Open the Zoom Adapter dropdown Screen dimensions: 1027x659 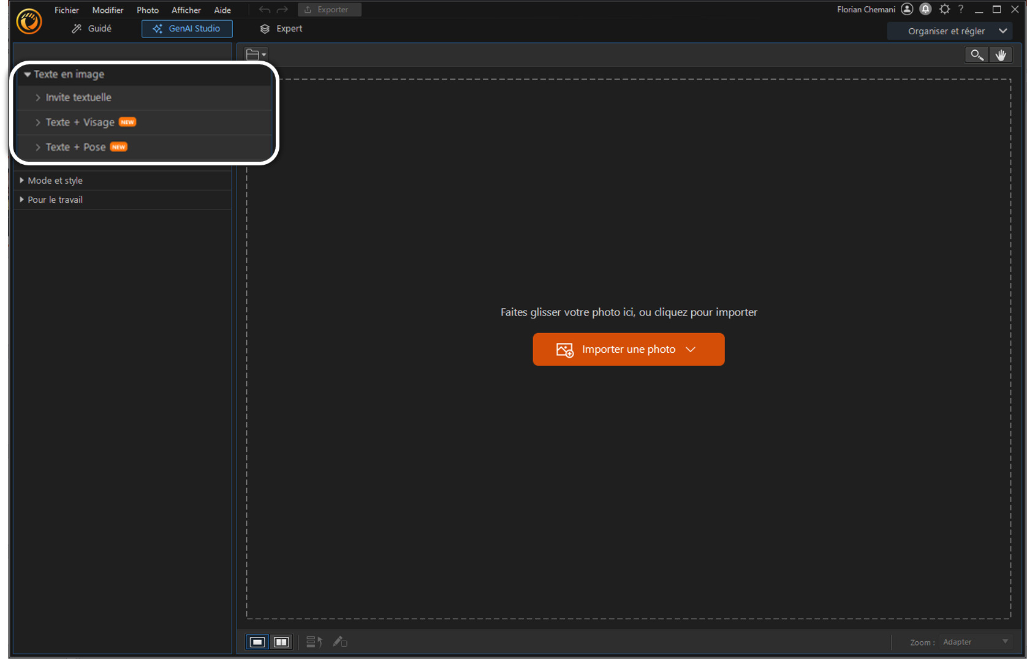coord(975,642)
